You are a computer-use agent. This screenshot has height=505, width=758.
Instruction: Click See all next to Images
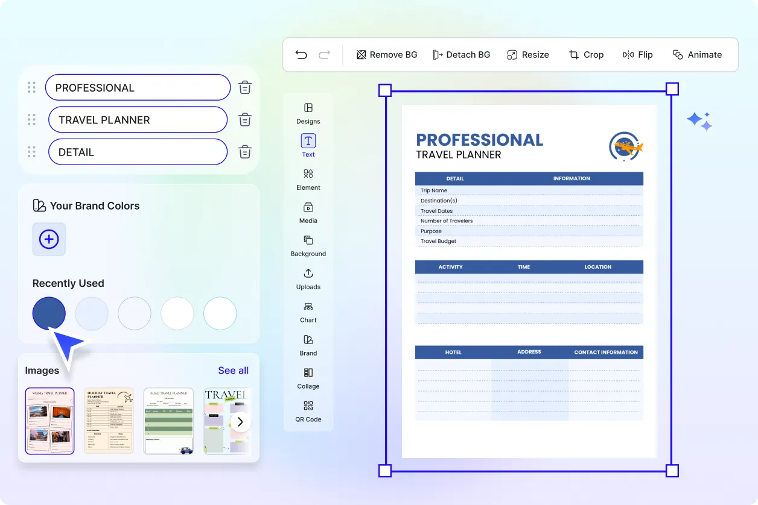[x=233, y=370]
